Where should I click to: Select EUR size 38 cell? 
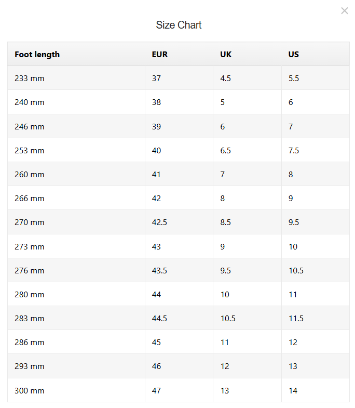pyautogui.click(x=157, y=102)
